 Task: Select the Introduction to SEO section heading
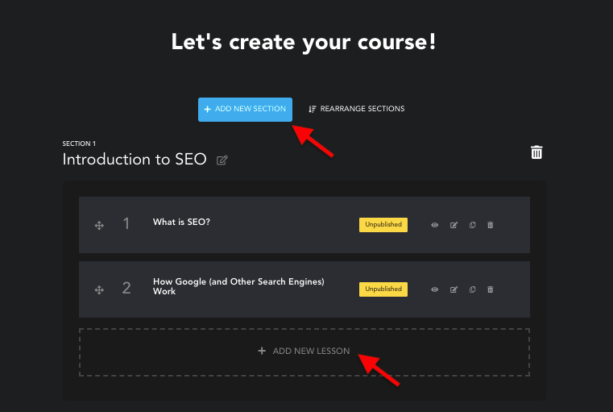[135, 160]
